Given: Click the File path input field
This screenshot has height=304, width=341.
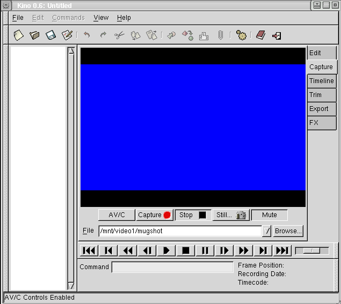Looking at the screenshot, I should point(180,231).
